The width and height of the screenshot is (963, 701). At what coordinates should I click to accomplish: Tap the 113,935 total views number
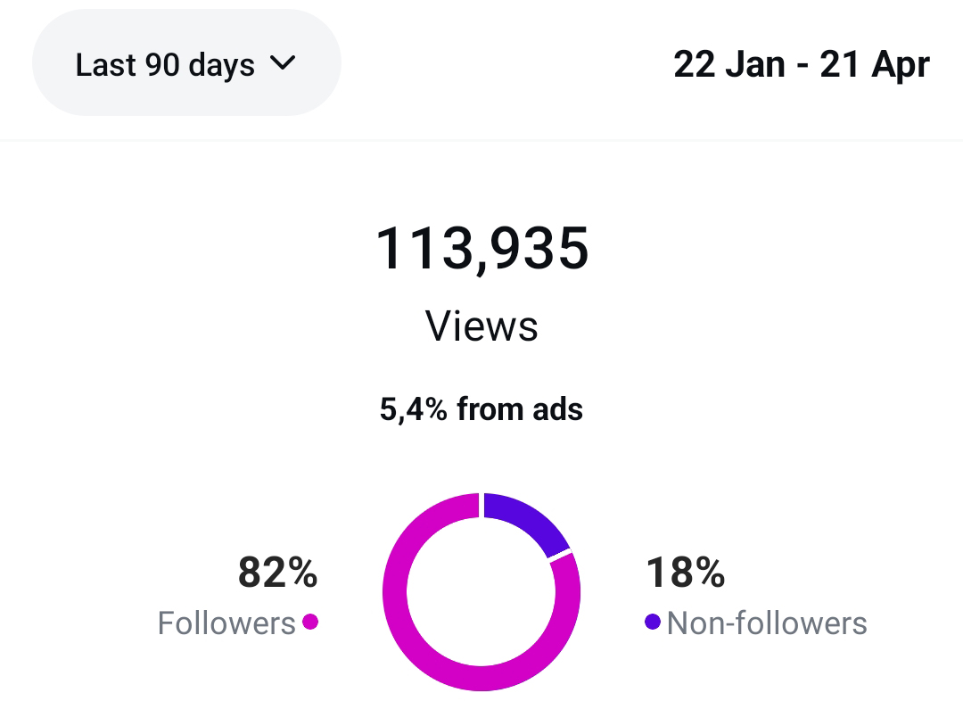pos(481,248)
